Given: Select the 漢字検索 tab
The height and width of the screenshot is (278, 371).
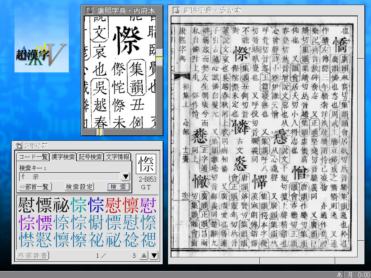Looking at the screenshot, I should coord(63,157).
